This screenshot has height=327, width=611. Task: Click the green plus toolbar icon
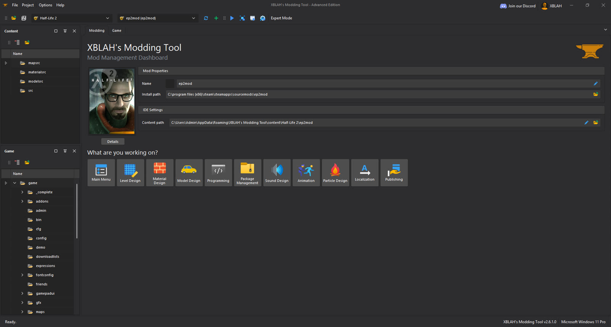click(216, 18)
